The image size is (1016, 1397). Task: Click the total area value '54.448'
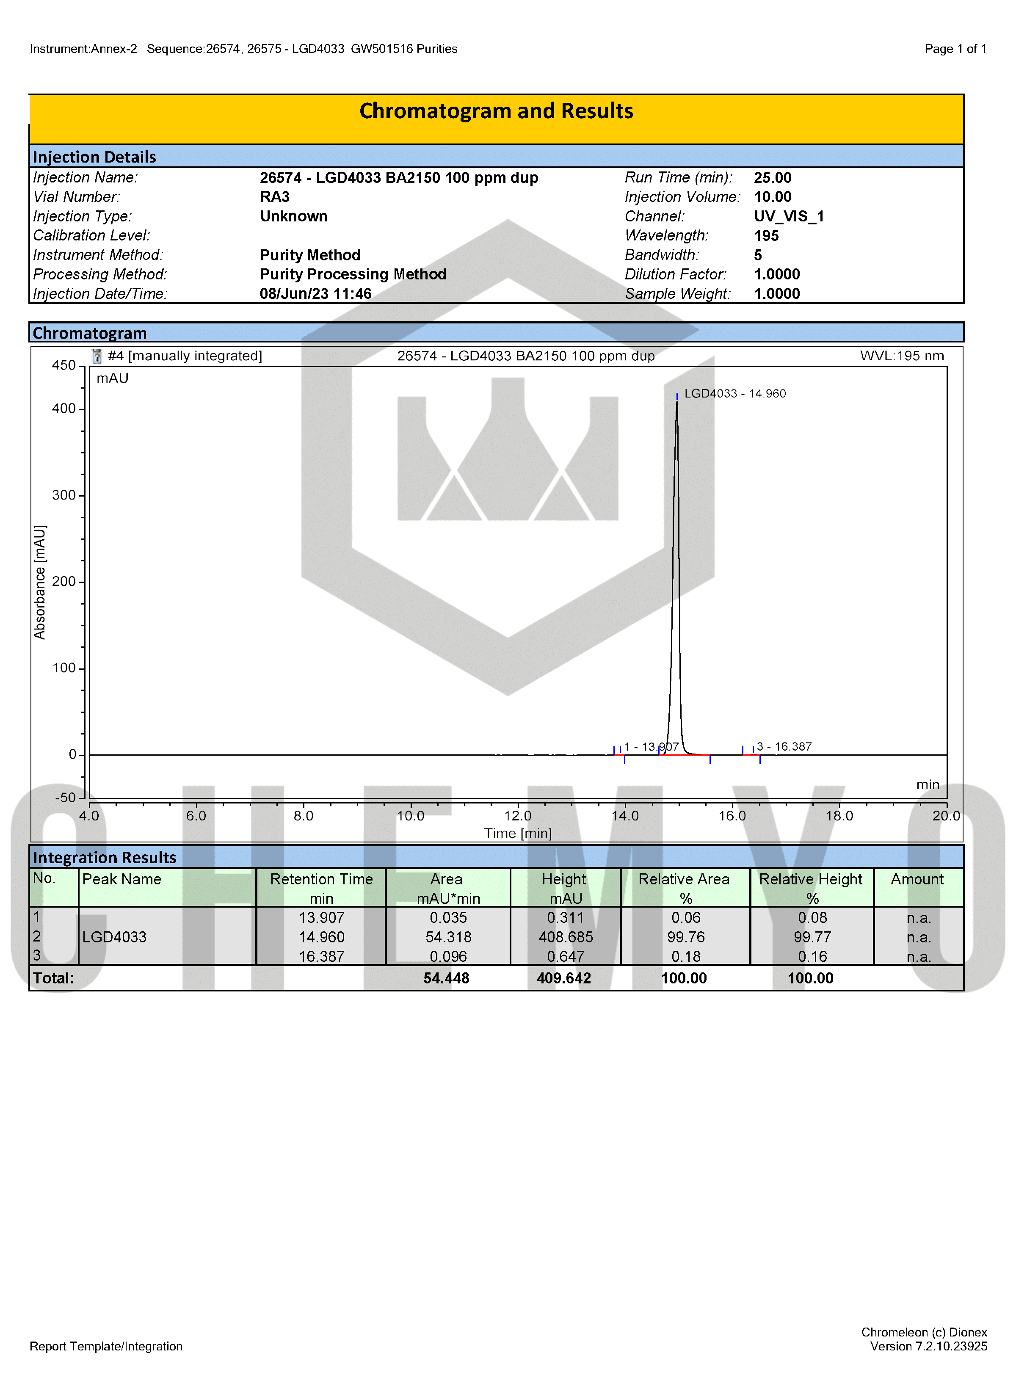coord(446,978)
